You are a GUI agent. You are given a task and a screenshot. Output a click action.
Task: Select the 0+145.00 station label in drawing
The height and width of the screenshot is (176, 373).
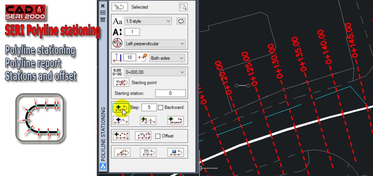351,40
